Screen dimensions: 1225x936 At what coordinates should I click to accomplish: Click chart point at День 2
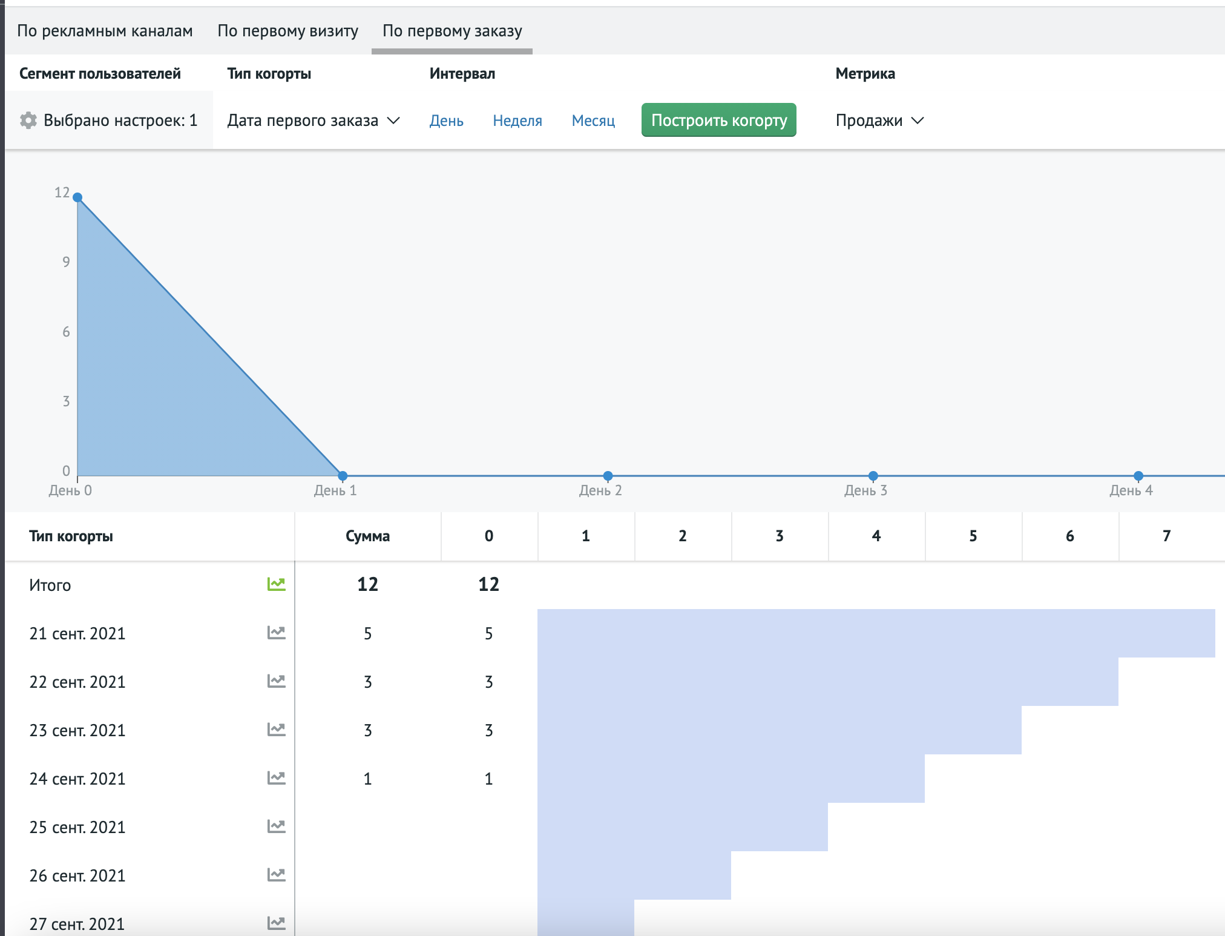click(608, 476)
